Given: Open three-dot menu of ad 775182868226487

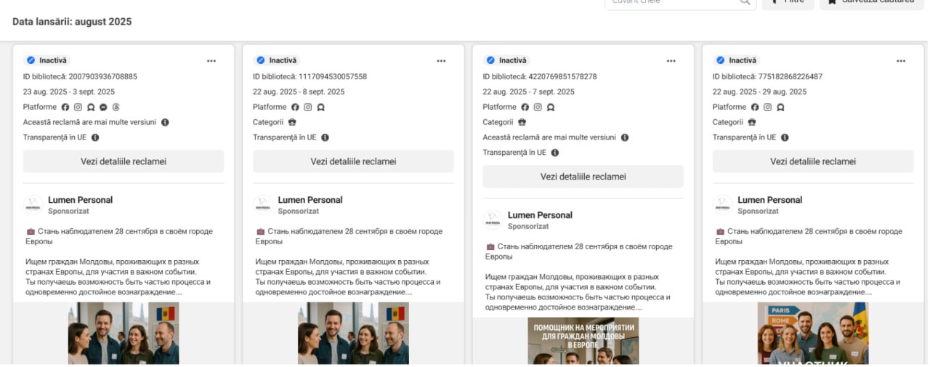Looking at the screenshot, I should 901,61.
